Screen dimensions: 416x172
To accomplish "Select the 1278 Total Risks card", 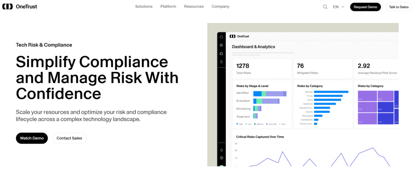I will (x=262, y=69).
